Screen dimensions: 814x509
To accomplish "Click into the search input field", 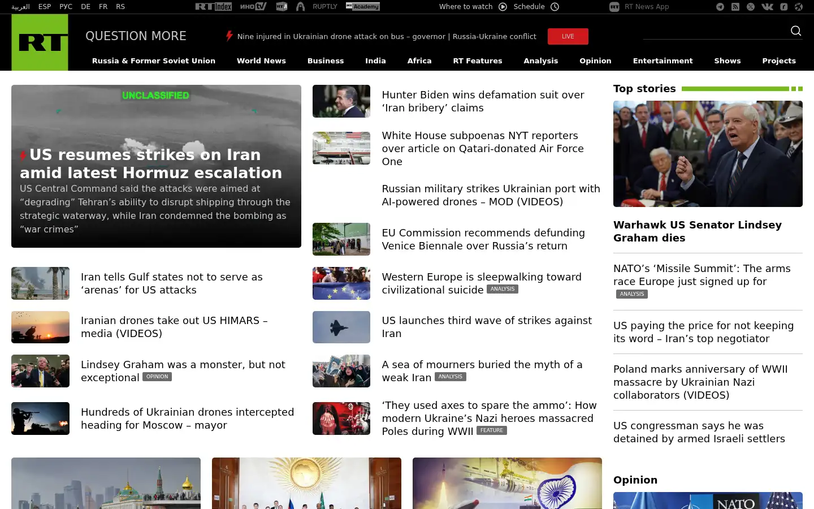I will click(715, 31).
